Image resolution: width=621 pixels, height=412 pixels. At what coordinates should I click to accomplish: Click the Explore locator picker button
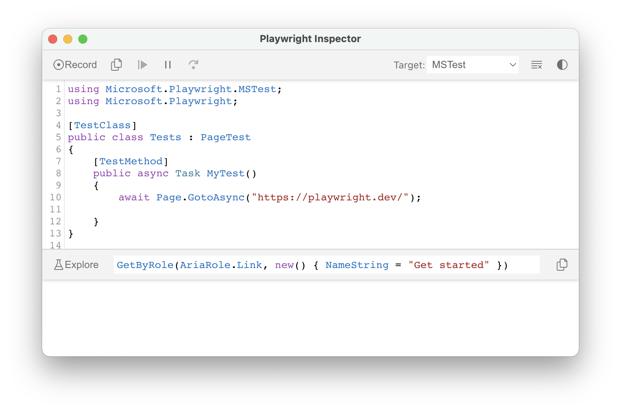pyautogui.click(x=76, y=265)
